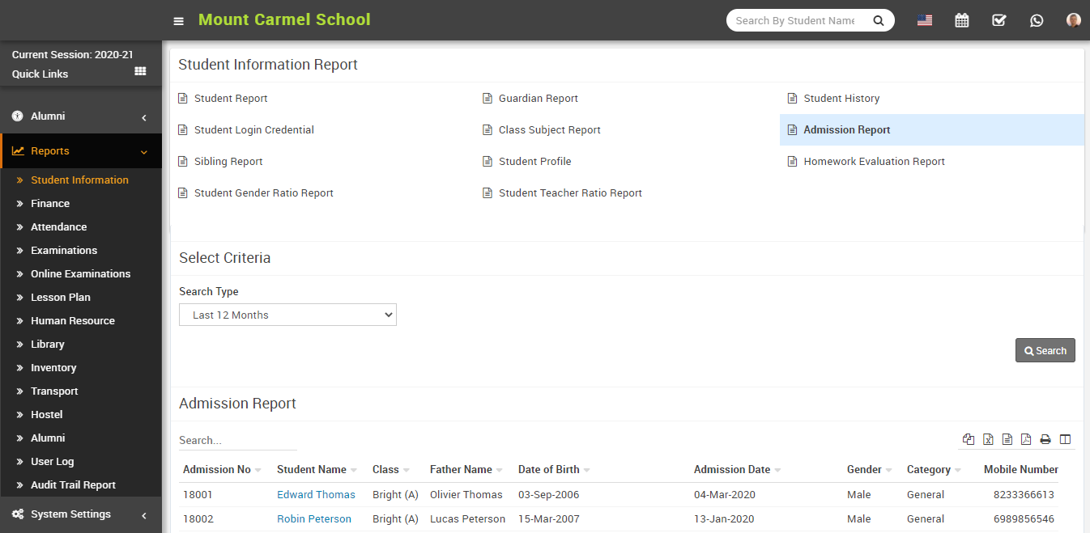
Task: Open the Search Type dropdown showing Last 12 Months
Action: (287, 315)
